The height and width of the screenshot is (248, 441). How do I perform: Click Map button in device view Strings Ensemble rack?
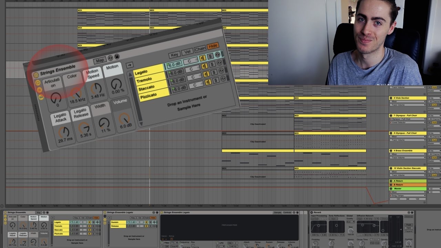pos(39,213)
